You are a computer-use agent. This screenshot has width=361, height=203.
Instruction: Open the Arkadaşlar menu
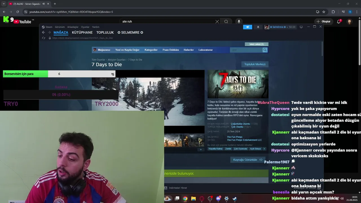73,27
